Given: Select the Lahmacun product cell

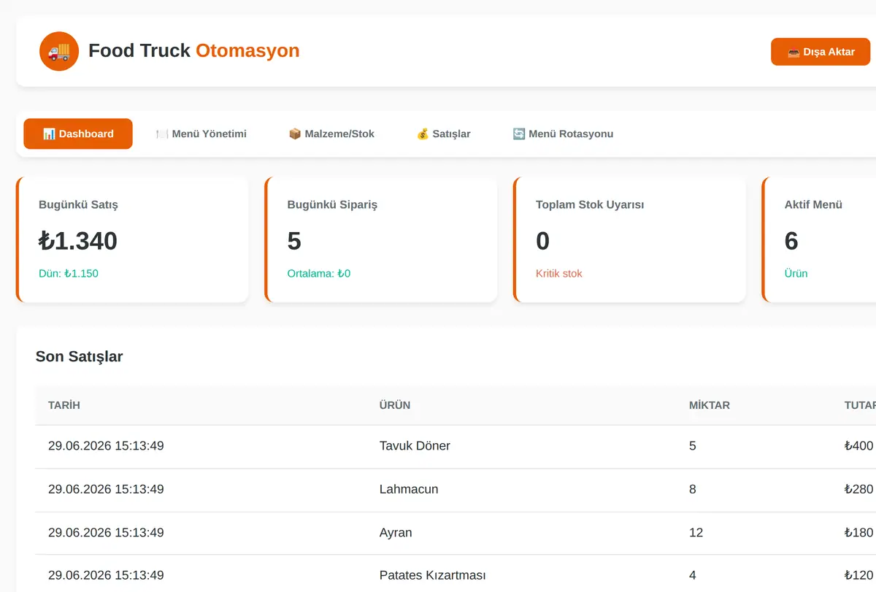Looking at the screenshot, I should 409,489.
